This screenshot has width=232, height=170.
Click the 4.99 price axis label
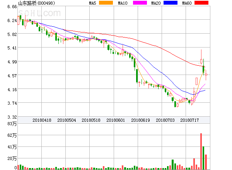pos(12,62)
